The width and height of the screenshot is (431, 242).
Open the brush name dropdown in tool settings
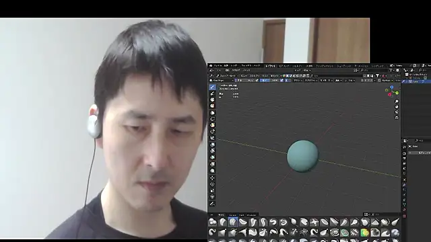[x=222, y=81]
